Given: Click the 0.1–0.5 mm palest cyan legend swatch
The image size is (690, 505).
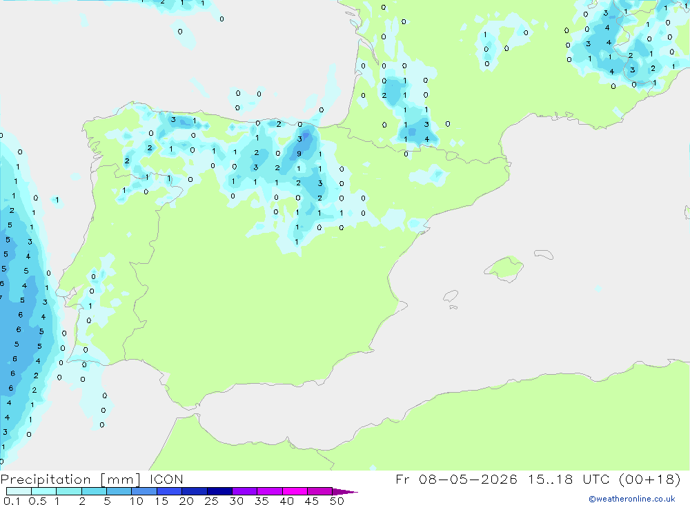Looking at the screenshot, I should click(x=19, y=491).
